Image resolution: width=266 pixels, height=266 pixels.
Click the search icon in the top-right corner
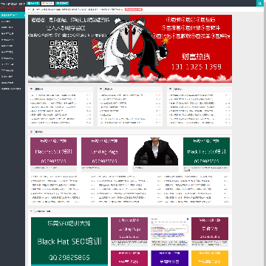pyautogui.click(x=260, y=4)
